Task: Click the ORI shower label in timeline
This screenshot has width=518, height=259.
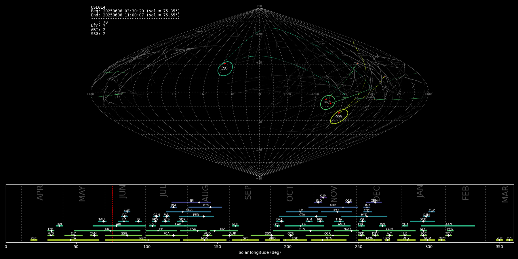Action: (x=305, y=224)
